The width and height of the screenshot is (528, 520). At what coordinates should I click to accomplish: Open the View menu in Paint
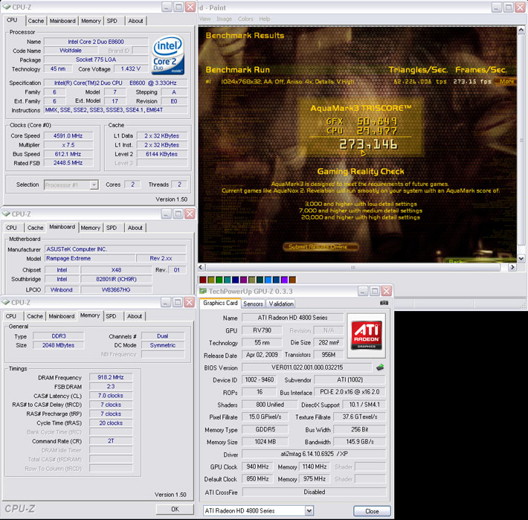[205, 19]
